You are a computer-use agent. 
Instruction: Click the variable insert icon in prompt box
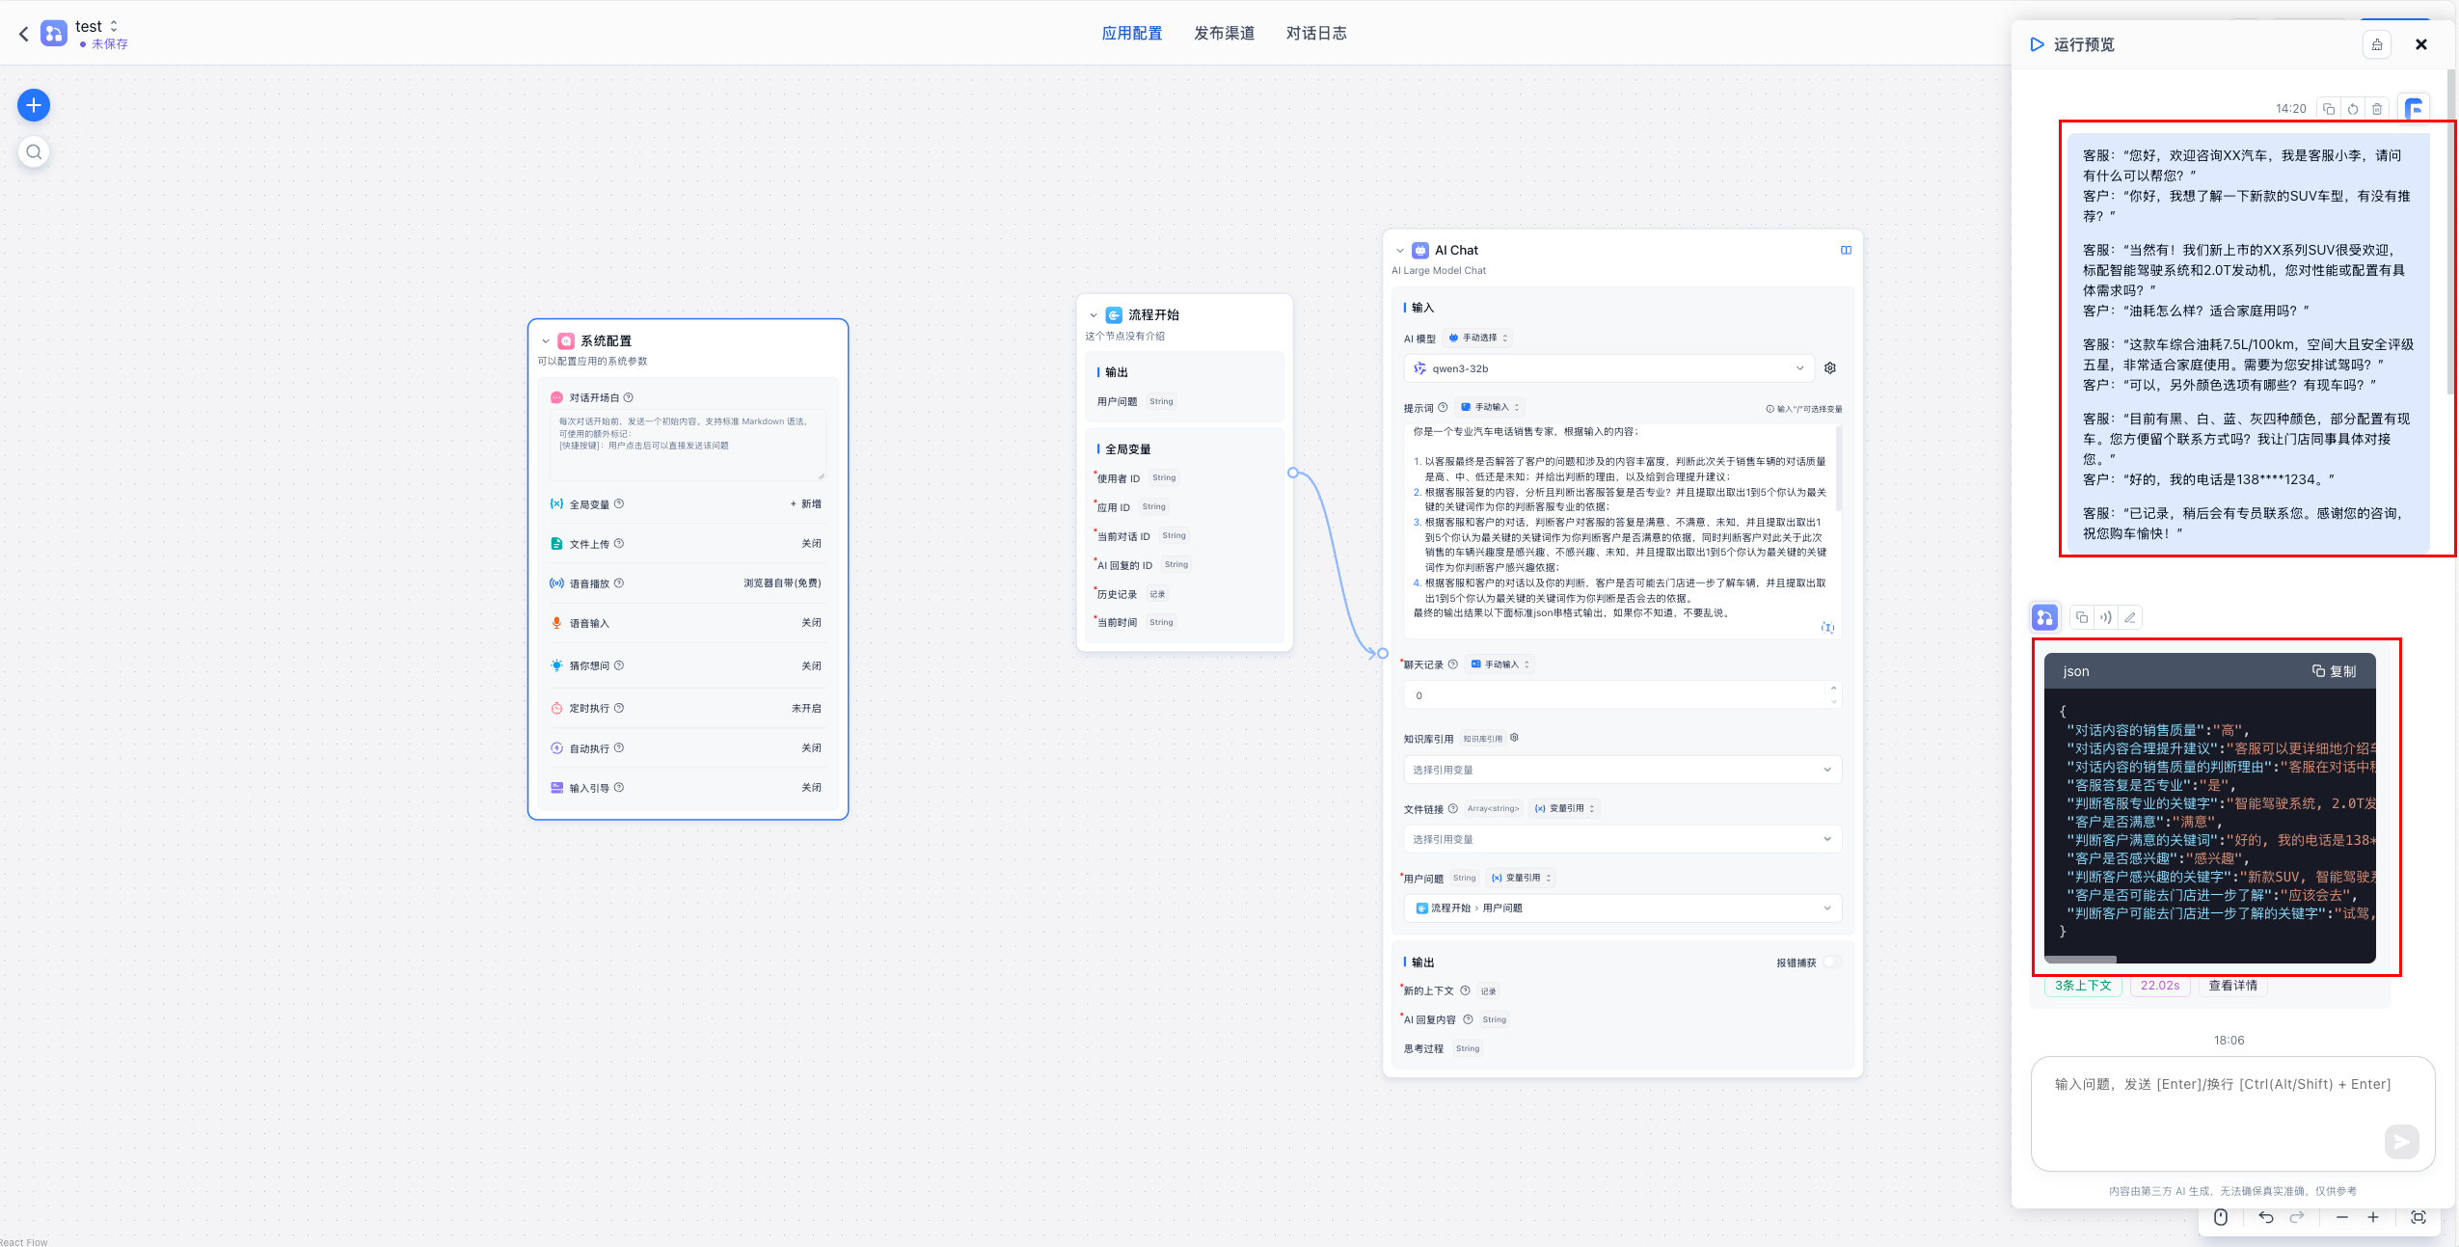click(1827, 628)
